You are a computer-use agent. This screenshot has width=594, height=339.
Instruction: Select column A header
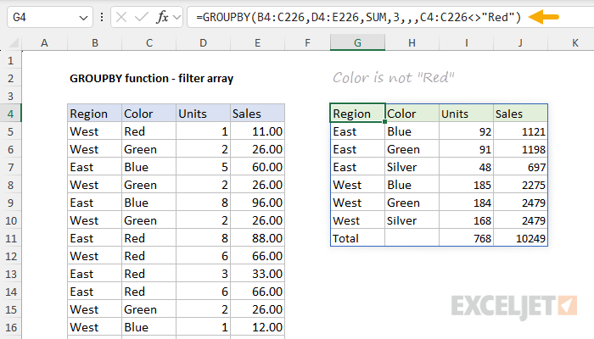coord(44,42)
